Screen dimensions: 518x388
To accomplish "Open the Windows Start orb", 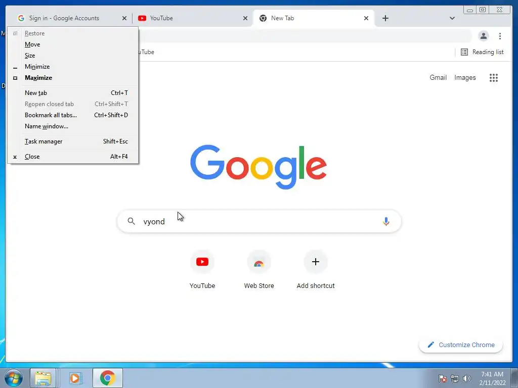I will click(x=14, y=378).
